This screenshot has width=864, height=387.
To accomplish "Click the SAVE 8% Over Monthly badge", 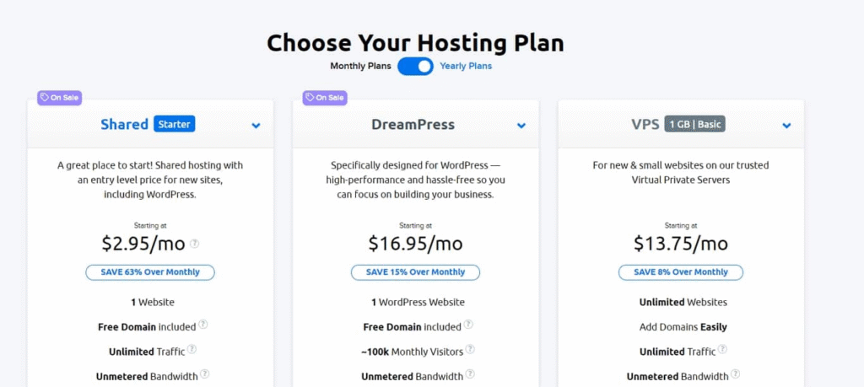I will tap(681, 272).
